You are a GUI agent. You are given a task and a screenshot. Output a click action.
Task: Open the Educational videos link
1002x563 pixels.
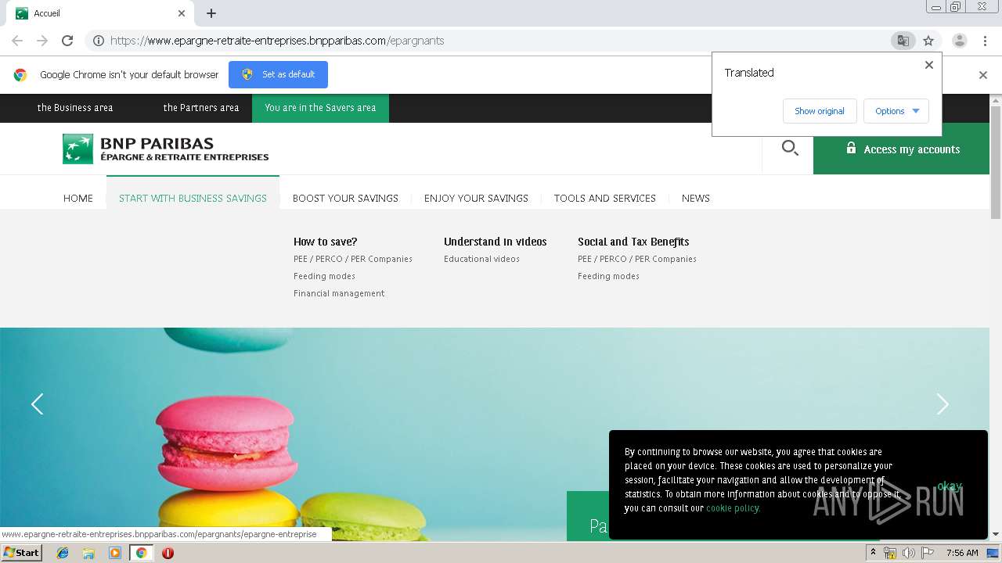coord(481,259)
